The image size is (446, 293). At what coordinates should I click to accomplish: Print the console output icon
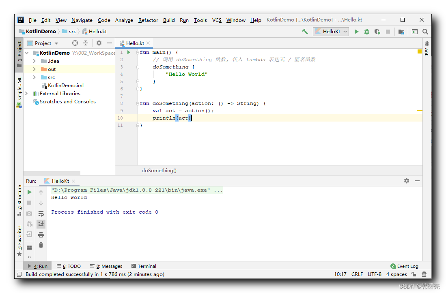point(41,235)
